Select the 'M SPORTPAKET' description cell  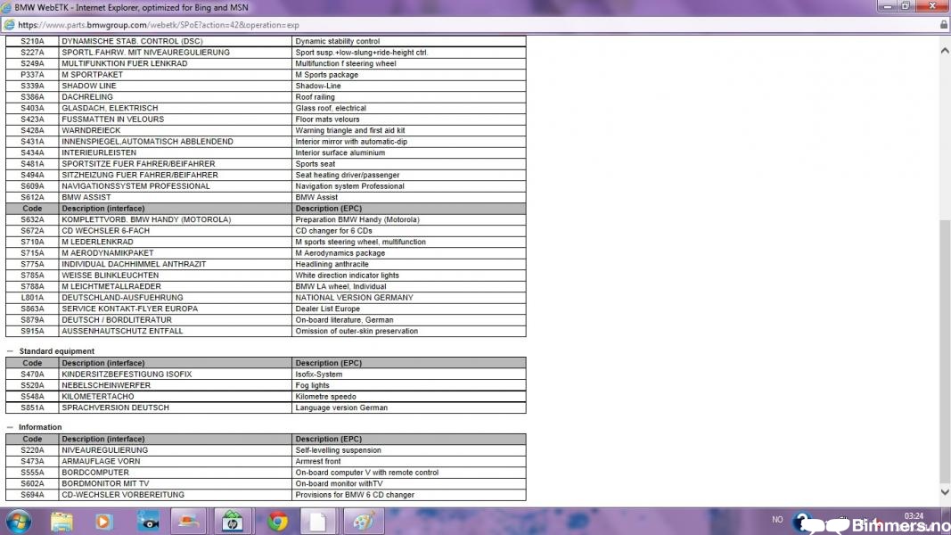[176, 75]
